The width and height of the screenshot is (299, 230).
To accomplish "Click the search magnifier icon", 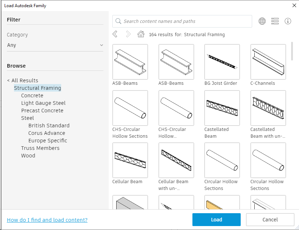I will (x=118, y=21).
